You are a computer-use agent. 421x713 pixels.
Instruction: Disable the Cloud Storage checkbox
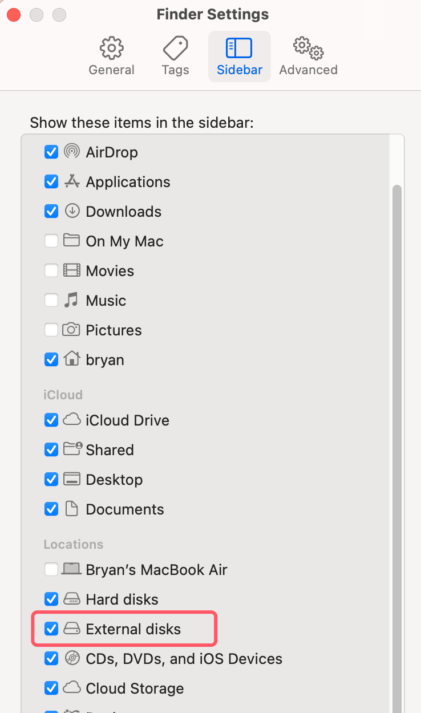[x=51, y=688]
